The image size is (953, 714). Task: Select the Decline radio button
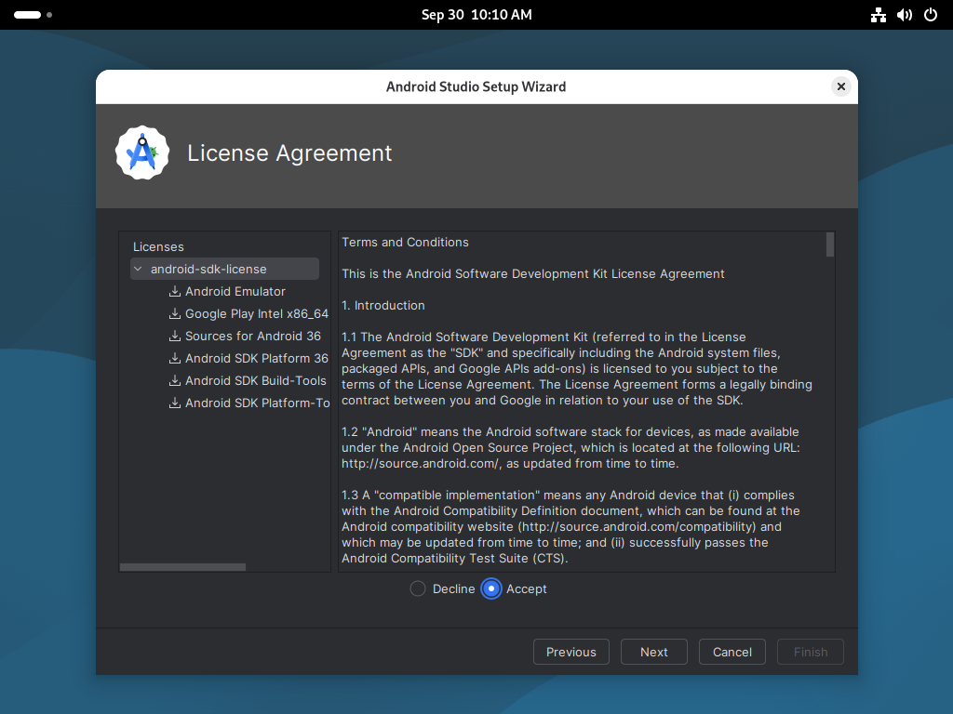pos(418,588)
